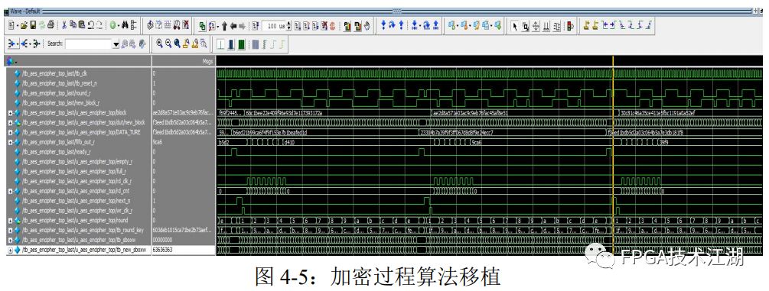The width and height of the screenshot is (769, 291).
Task: Open Find with the binoculars icon
Action: (x=125, y=25)
